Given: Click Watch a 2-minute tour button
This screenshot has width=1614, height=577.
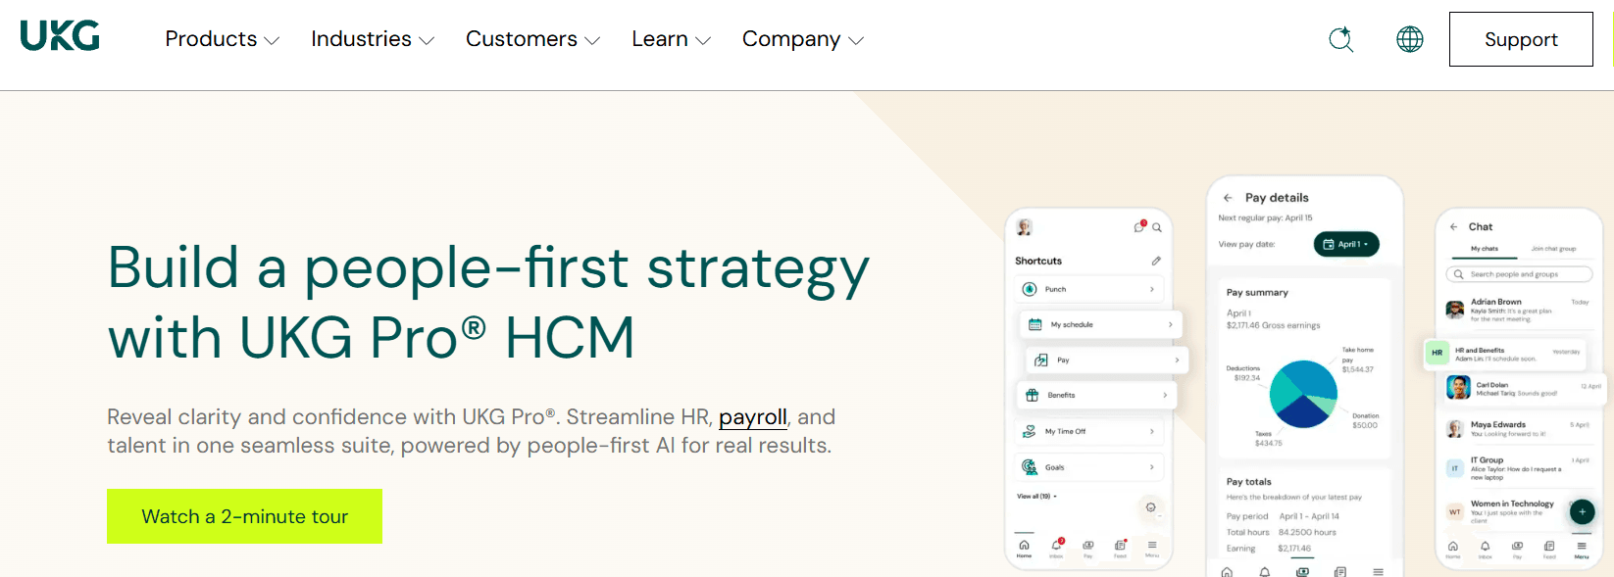Looking at the screenshot, I should click(x=244, y=516).
